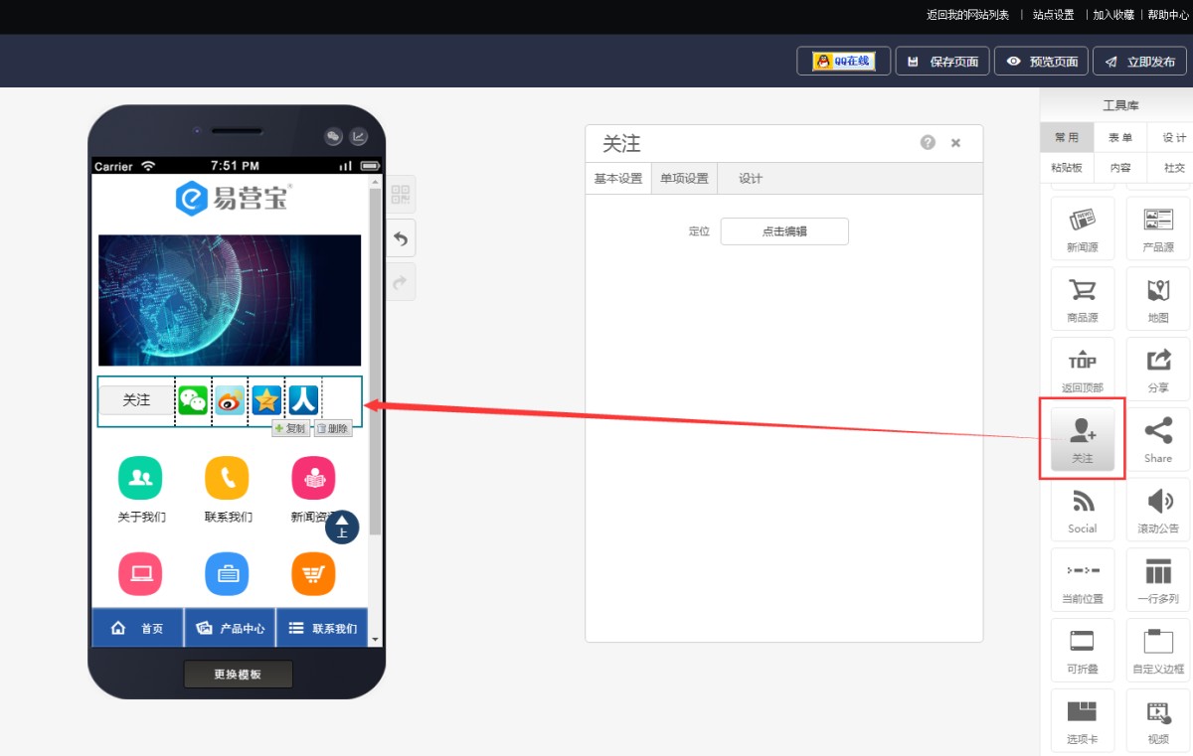Click the QR code icon beside phone
Image resolution: width=1193 pixels, height=756 pixels.
click(x=400, y=194)
